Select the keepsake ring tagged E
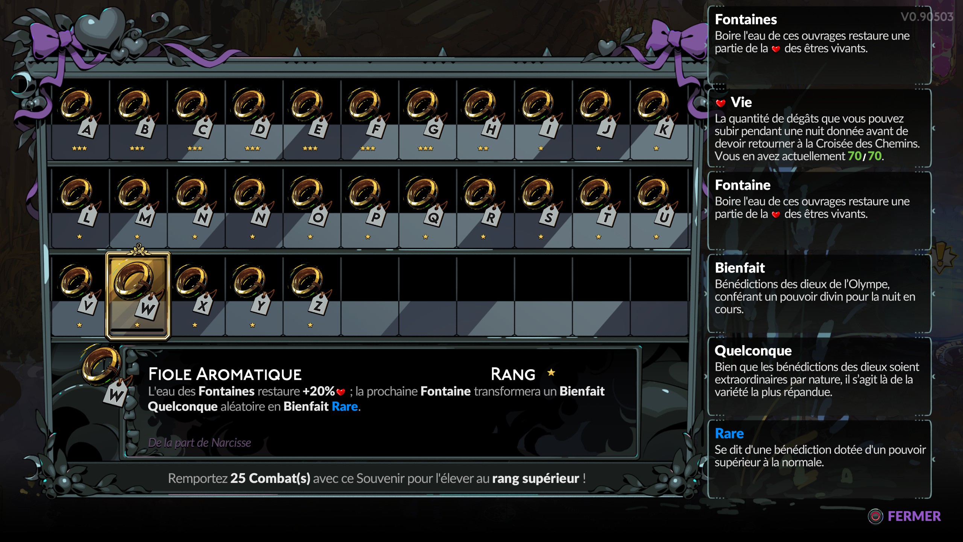This screenshot has height=542, width=963. pos(311,120)
